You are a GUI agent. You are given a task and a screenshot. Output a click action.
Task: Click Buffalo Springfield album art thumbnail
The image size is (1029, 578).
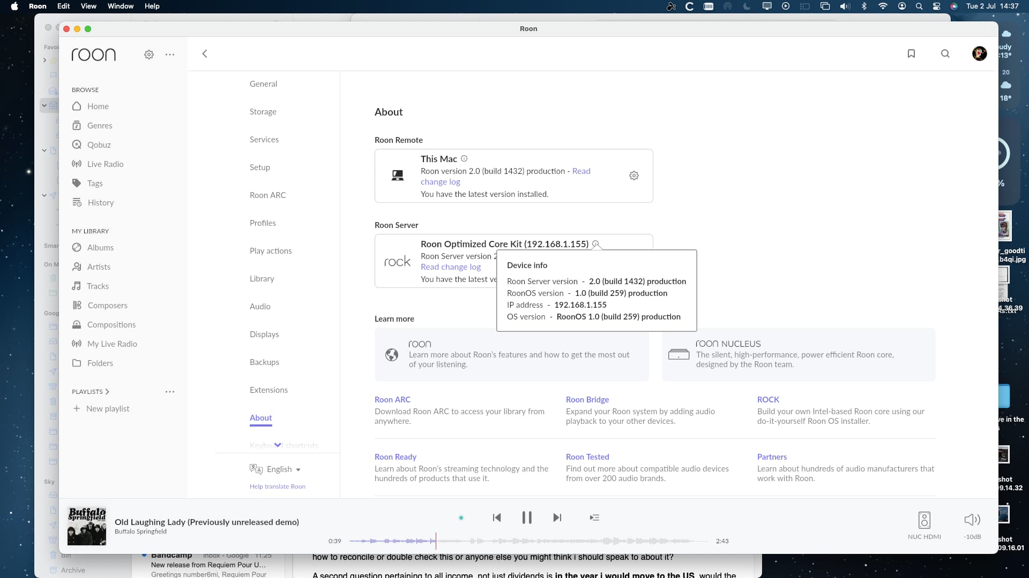click(87, 526)
